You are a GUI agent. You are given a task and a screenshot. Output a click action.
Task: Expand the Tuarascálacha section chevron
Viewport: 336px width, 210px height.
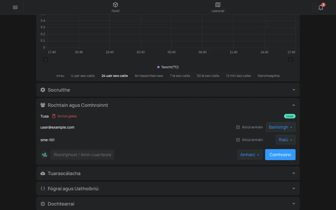[294, 173]
